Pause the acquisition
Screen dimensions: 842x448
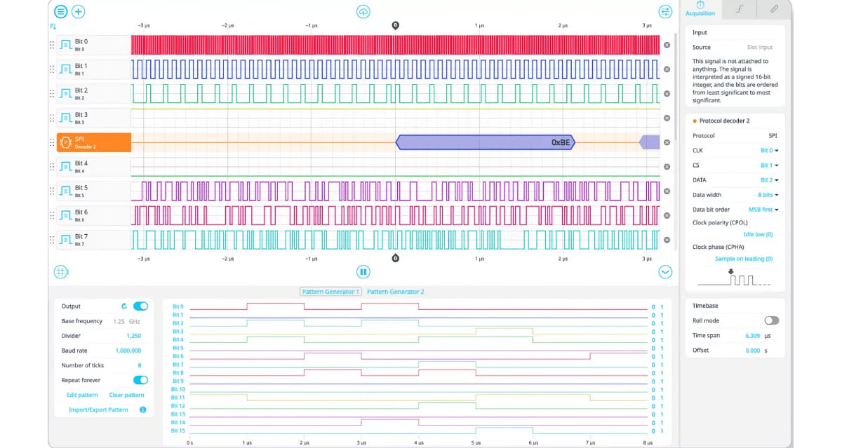(363, 272)
